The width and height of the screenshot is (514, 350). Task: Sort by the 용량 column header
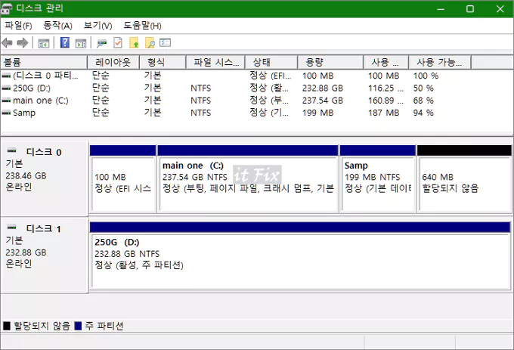point(331,62)
